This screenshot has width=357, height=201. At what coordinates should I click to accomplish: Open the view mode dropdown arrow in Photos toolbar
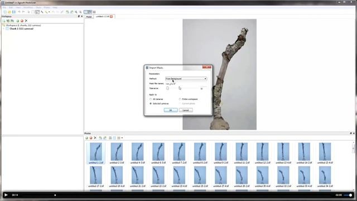(x=122, y=138)
